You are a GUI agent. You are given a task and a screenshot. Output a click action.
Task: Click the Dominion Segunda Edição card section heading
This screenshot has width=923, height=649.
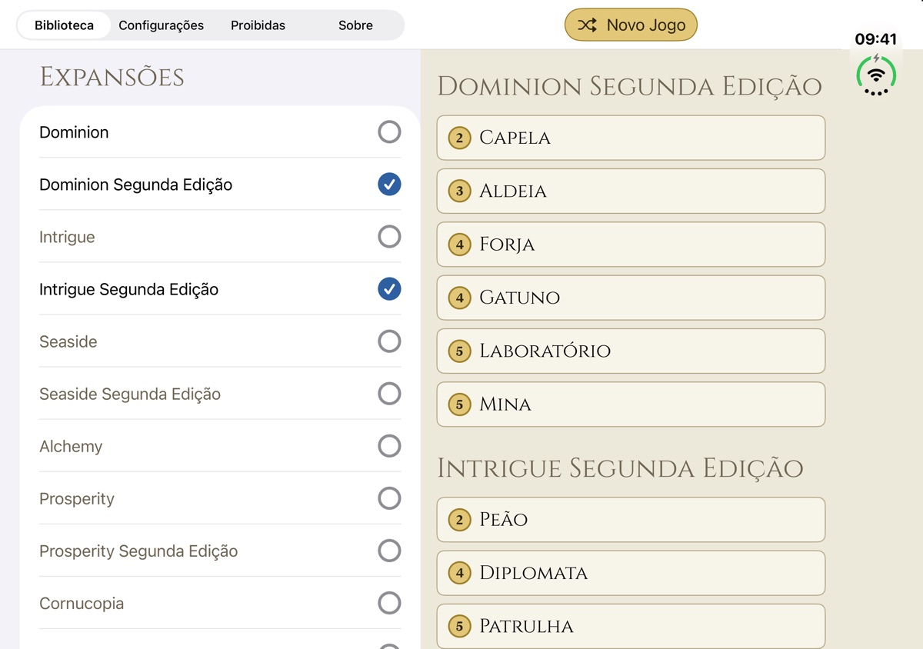(x=629, y=86)
